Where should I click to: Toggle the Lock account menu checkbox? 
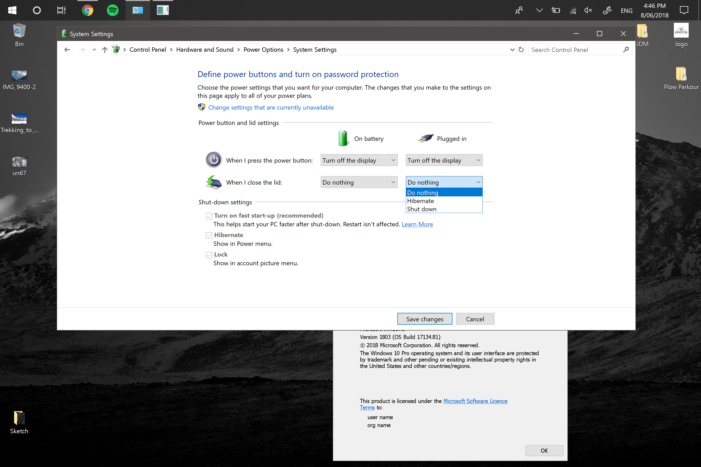(209, 255)
